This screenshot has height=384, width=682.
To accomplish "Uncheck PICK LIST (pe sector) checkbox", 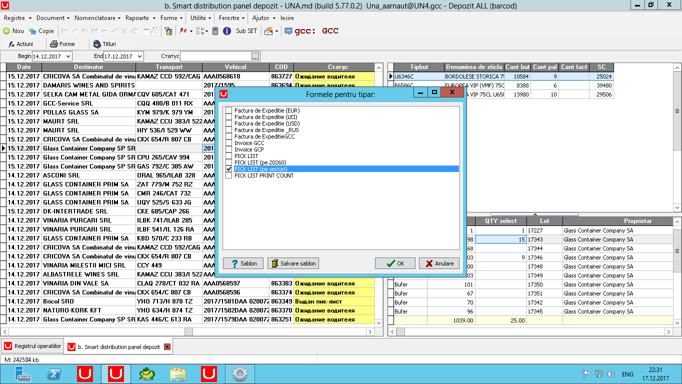I will coord(229,169).
